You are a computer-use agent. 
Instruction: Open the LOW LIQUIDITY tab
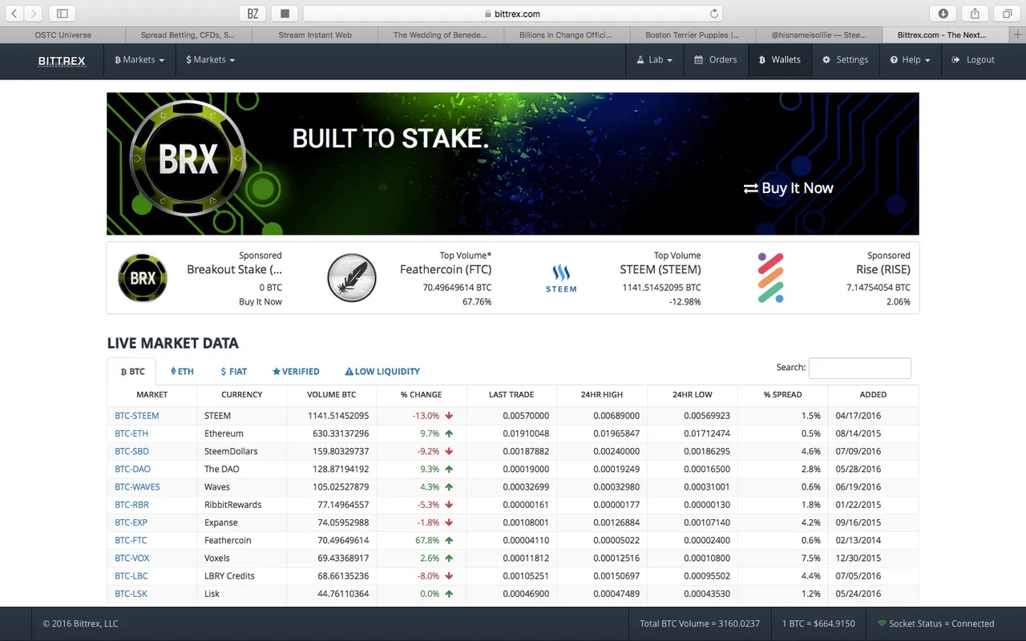click(x=382, y=372)
